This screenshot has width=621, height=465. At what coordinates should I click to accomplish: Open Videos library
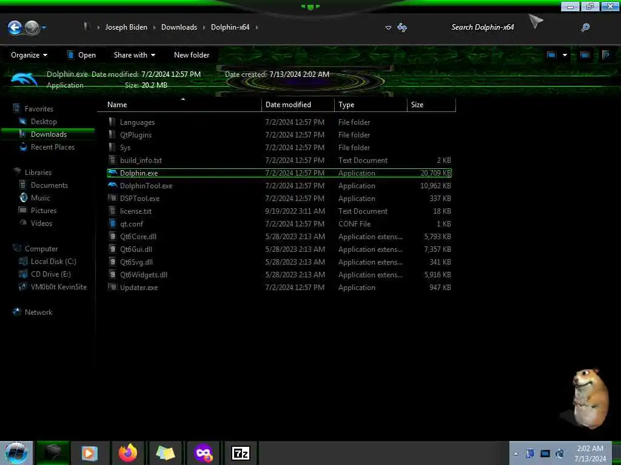41,223
